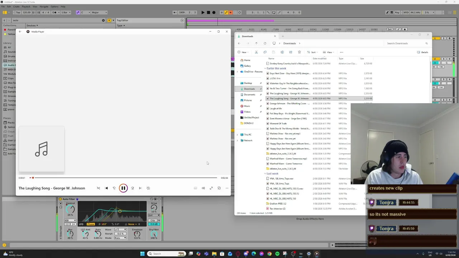Skip back 10 seconds in Media Player
Screen dimensions: 459x258
114,188
